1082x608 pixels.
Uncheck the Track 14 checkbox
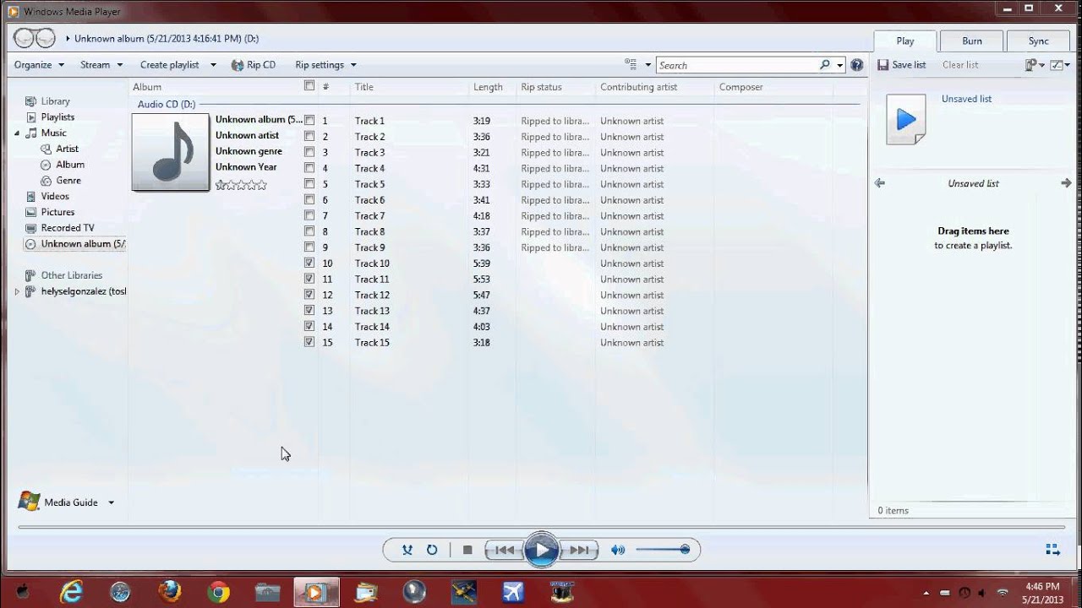click(309, 326)
